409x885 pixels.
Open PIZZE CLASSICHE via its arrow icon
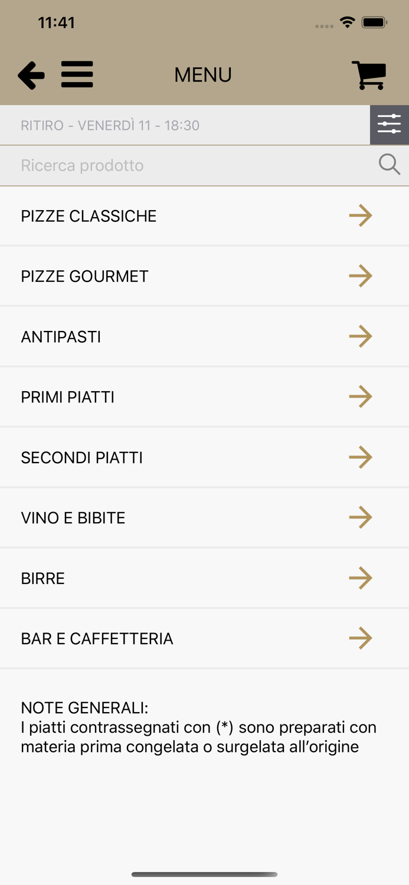point(361,215)
